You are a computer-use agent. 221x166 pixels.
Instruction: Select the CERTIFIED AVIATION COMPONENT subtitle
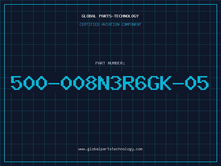[x=110, y=24]
